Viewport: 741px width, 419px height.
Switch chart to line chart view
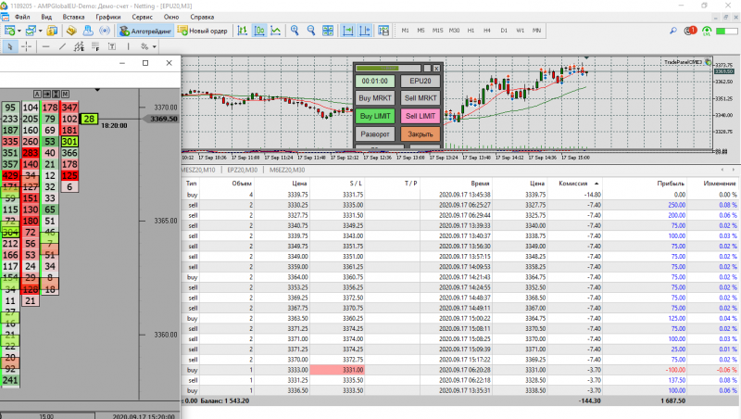pos(277,31)
